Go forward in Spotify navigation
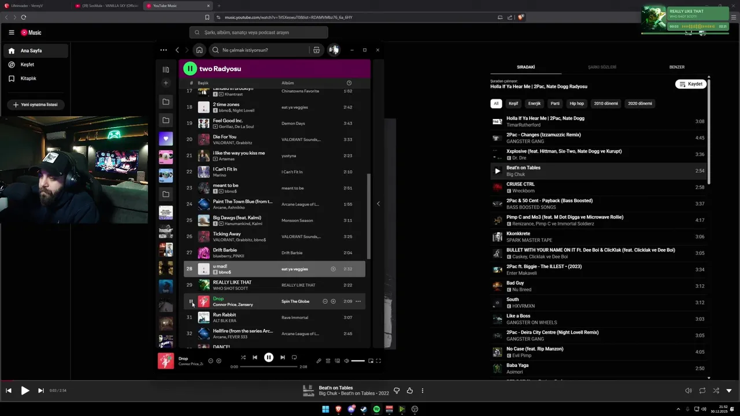The height and width of the screenshot is (416, 740). point(187,50)
